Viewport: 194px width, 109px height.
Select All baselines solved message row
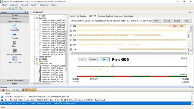pyautogui.click(x=96, y=103)
